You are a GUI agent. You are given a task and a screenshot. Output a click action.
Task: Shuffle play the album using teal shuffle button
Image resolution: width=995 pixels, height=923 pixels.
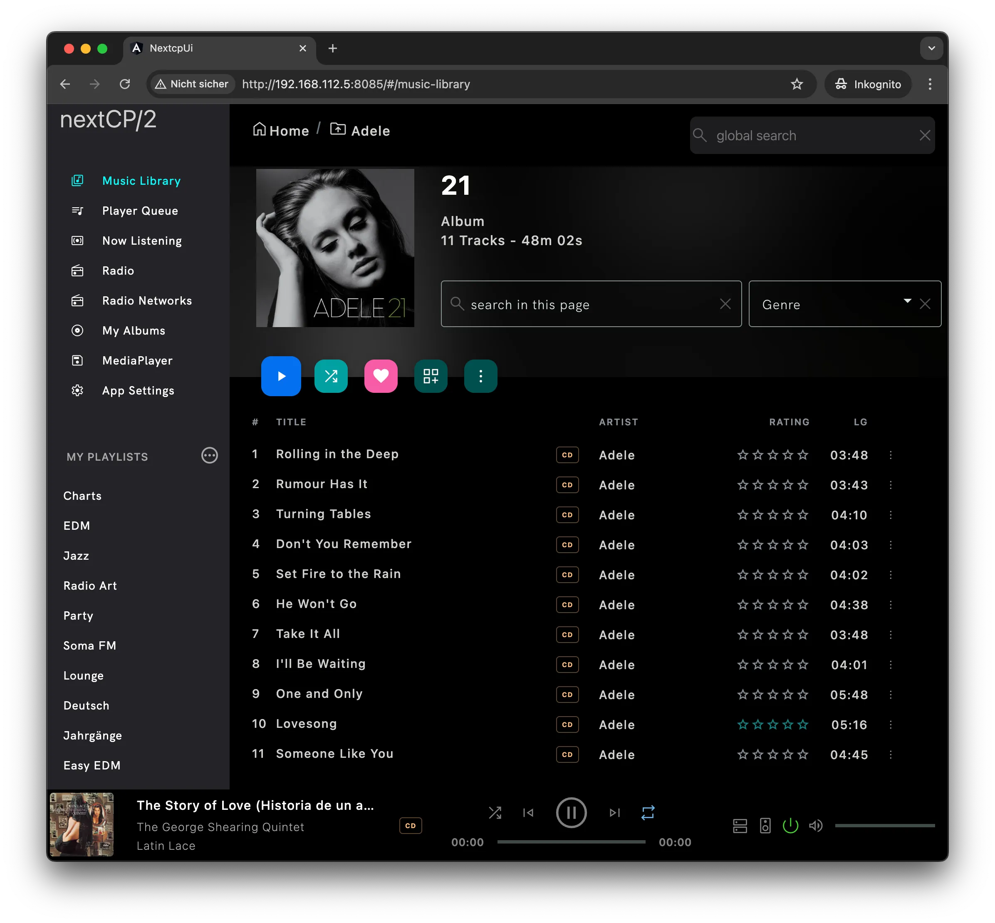[331, 376]
